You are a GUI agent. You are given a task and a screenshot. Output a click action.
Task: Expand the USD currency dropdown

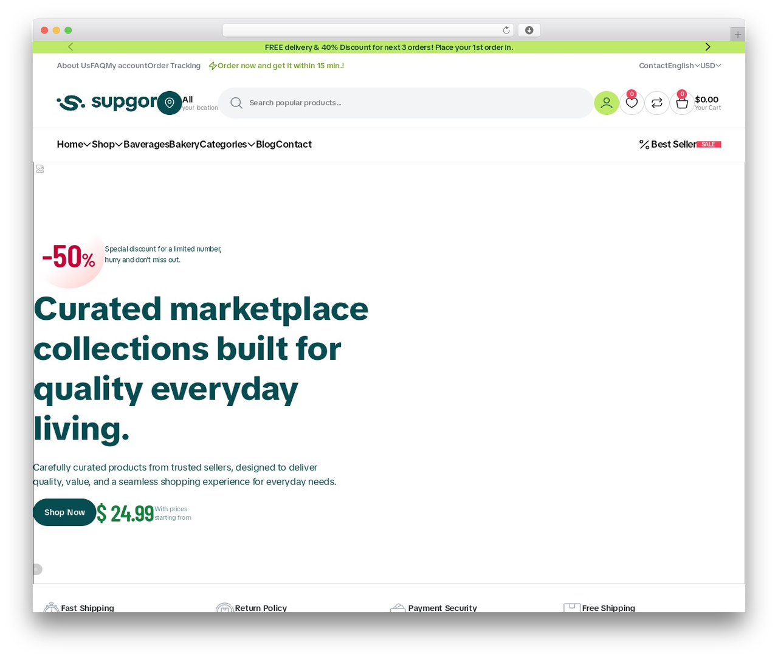(711, 66)
